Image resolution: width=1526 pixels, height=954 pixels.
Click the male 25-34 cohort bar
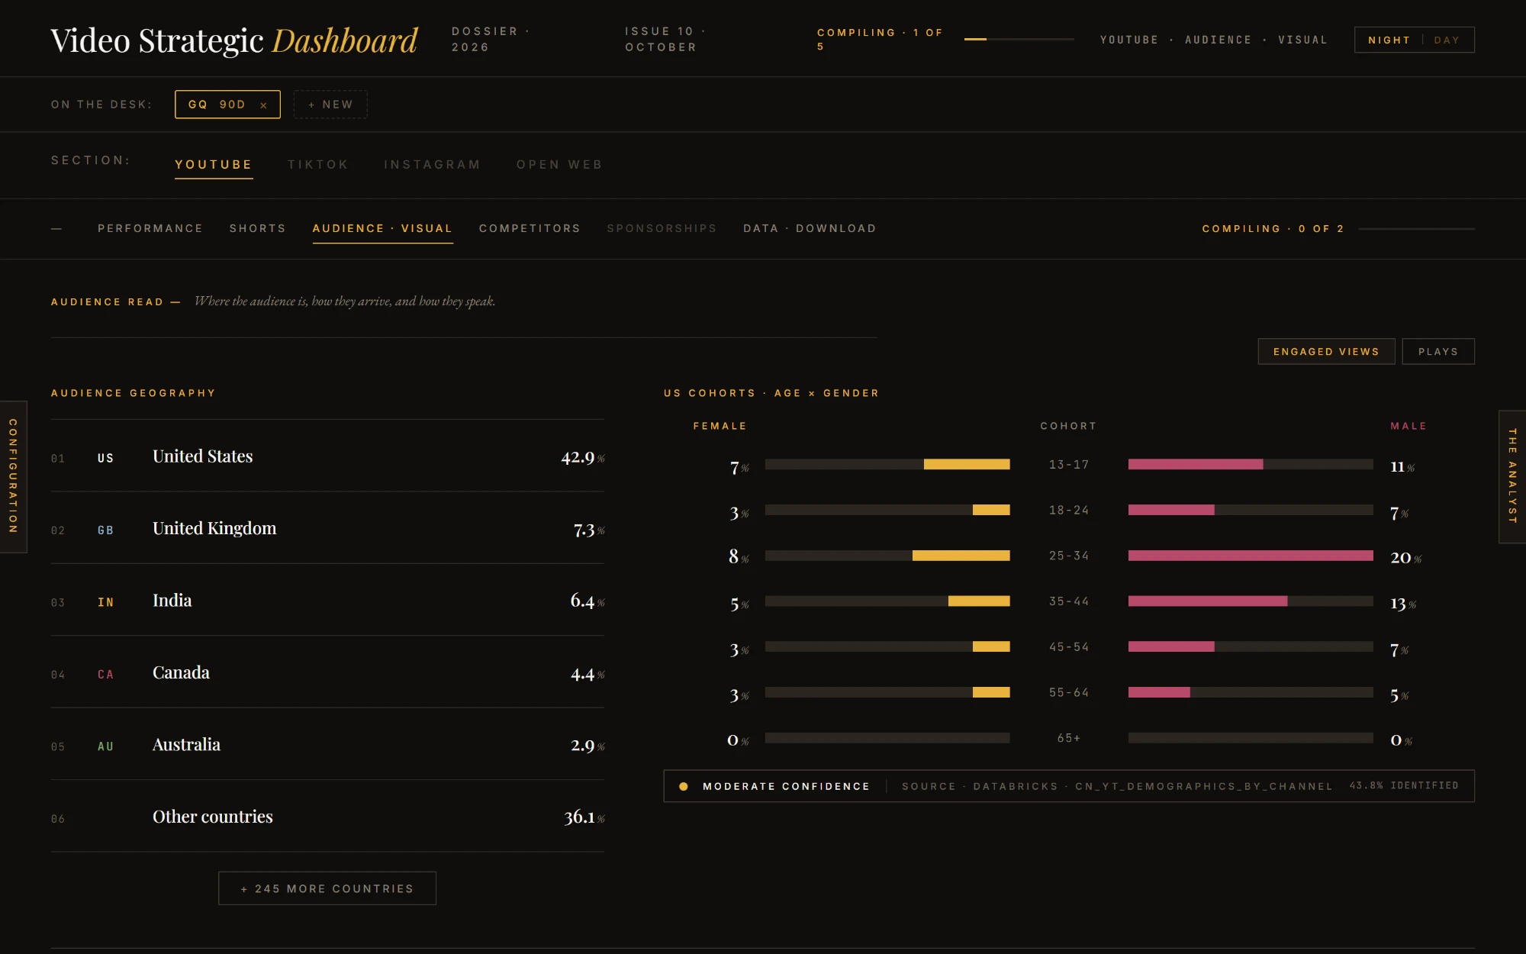(1251, 556)
